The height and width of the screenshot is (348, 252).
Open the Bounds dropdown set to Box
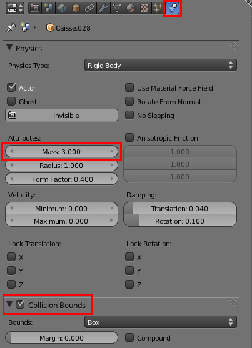(x=161, y=322)
